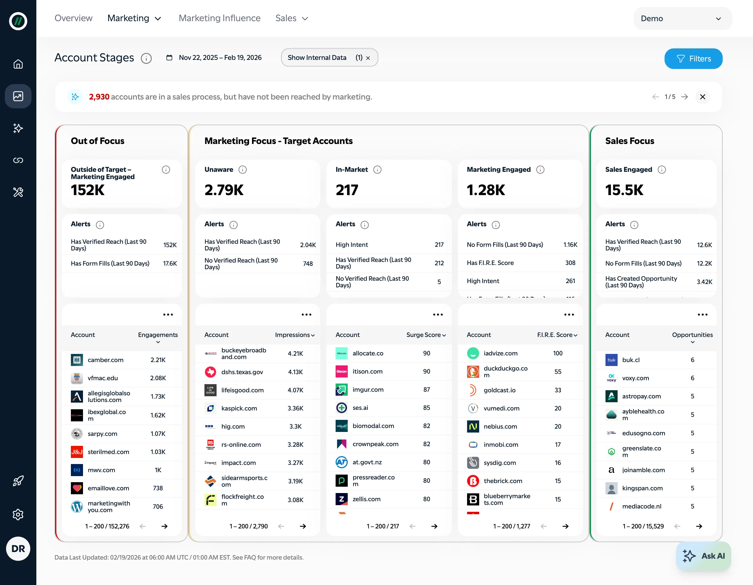The image size is (753, 585).
Task: Open the three-dot menu in Out of Focus column
Action: (168, 314)
